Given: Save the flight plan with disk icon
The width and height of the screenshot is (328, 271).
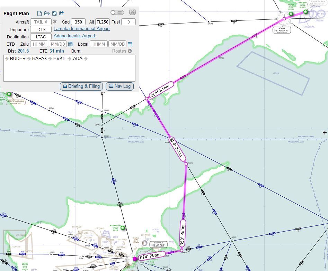Looking at the screenshot, I should pos(54,13).
